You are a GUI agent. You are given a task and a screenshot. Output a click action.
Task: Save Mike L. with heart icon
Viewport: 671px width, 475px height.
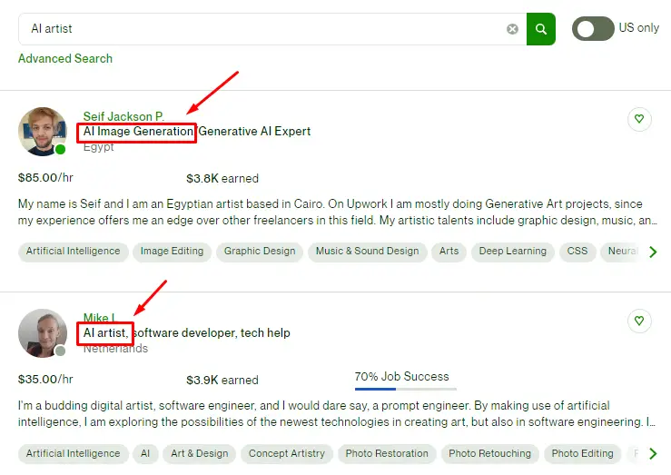click(639, 321)
